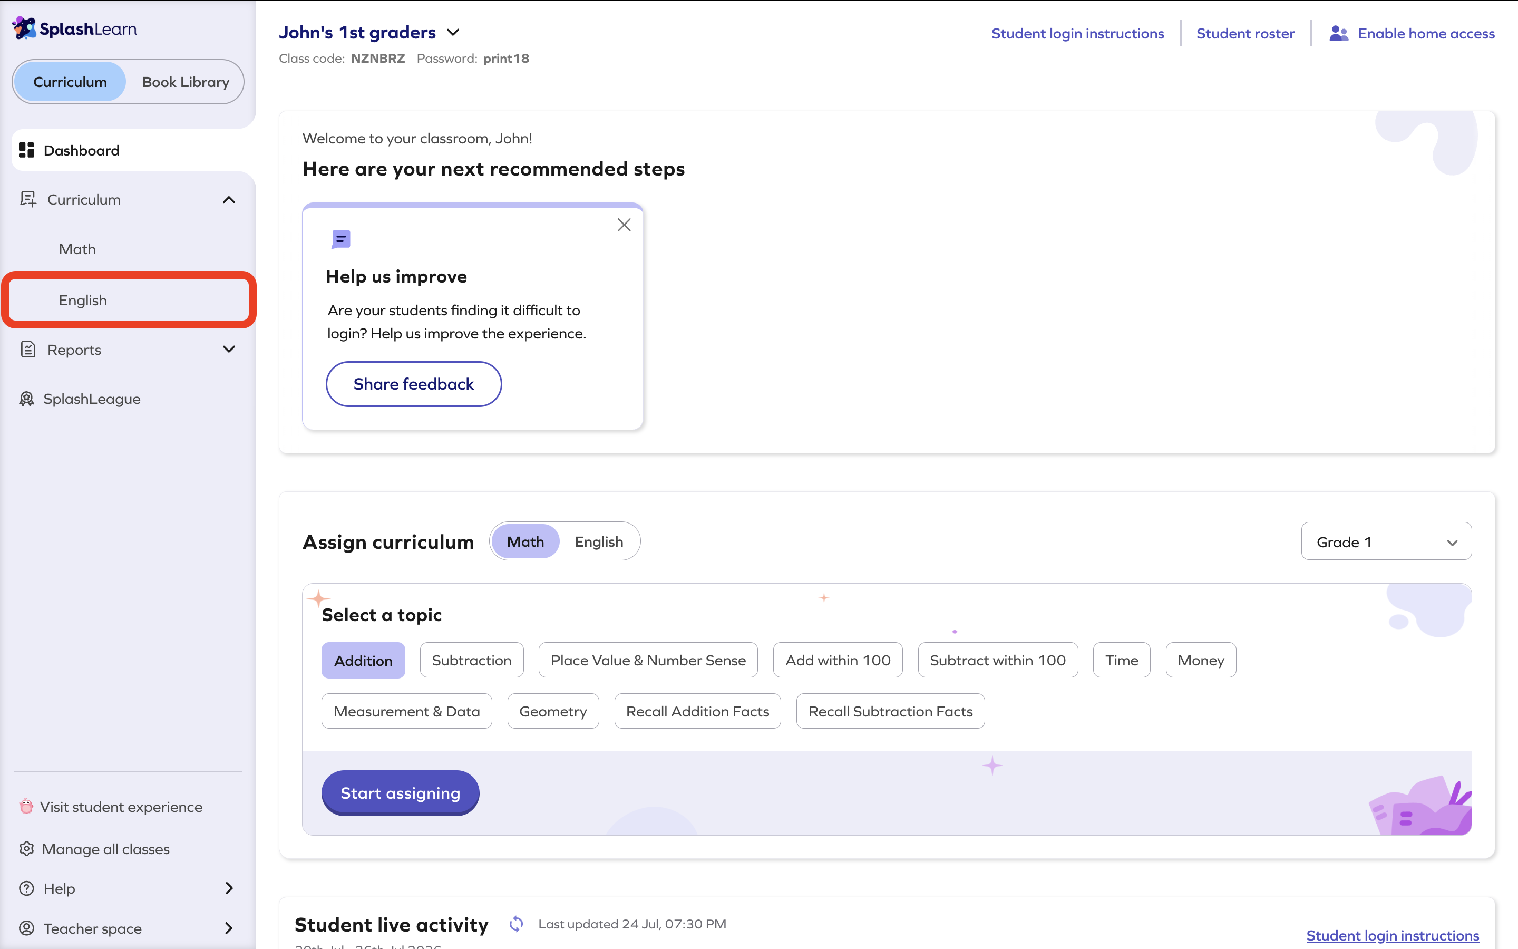Expand the Teacher space submenu arrow
The width and height of the screenshot is (1518, 949).
[x=229, y=928]
